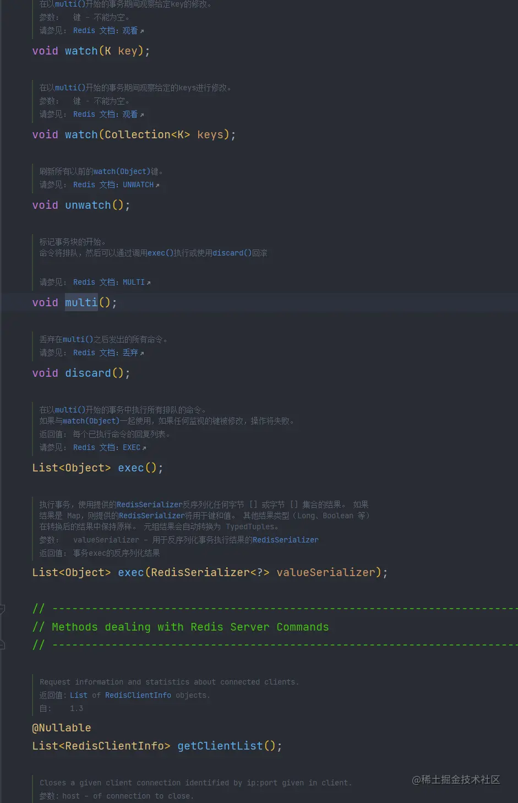
Task: Open Redis 文档: 观看 link above watch(K key)
Action: pyautogui.click(x=108, y=31)
